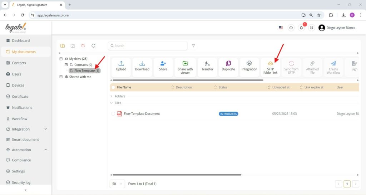Screen dimensions: 366x195
Task: Tick the Flow Template Document checkbox
Action: tap(113, 114)
